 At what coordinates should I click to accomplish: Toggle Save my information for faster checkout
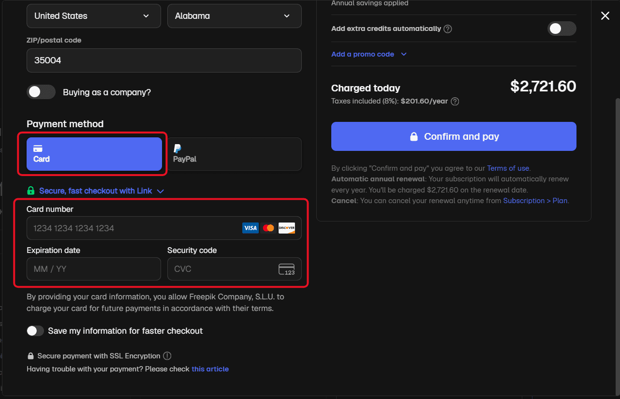pyautogui.click(x=35, y=331)
